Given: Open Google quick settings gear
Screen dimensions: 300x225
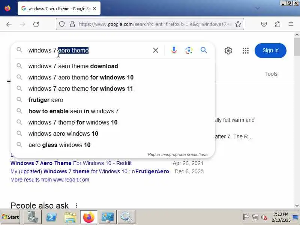Looking at the screenshot, I should [228, 51].
